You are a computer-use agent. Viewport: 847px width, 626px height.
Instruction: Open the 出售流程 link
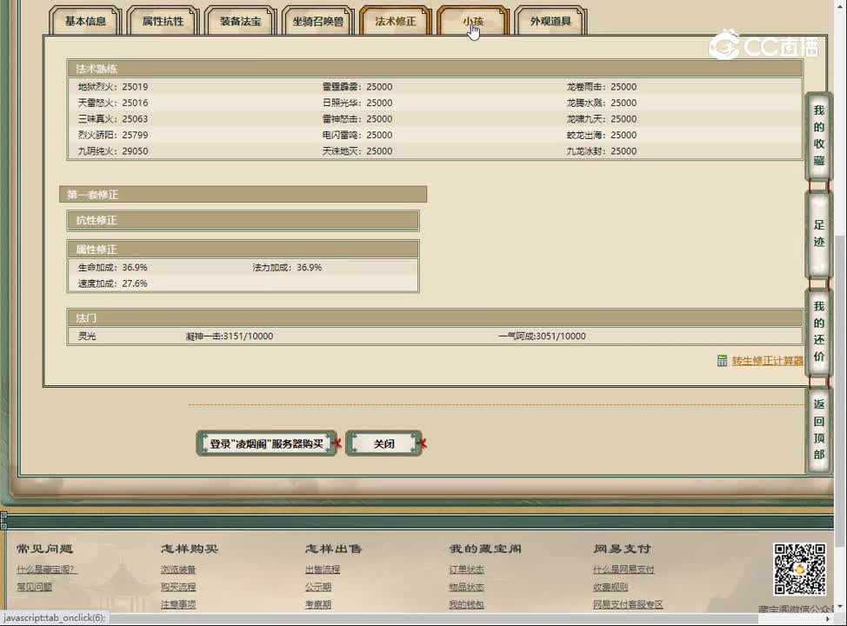(x=323, y=569)
